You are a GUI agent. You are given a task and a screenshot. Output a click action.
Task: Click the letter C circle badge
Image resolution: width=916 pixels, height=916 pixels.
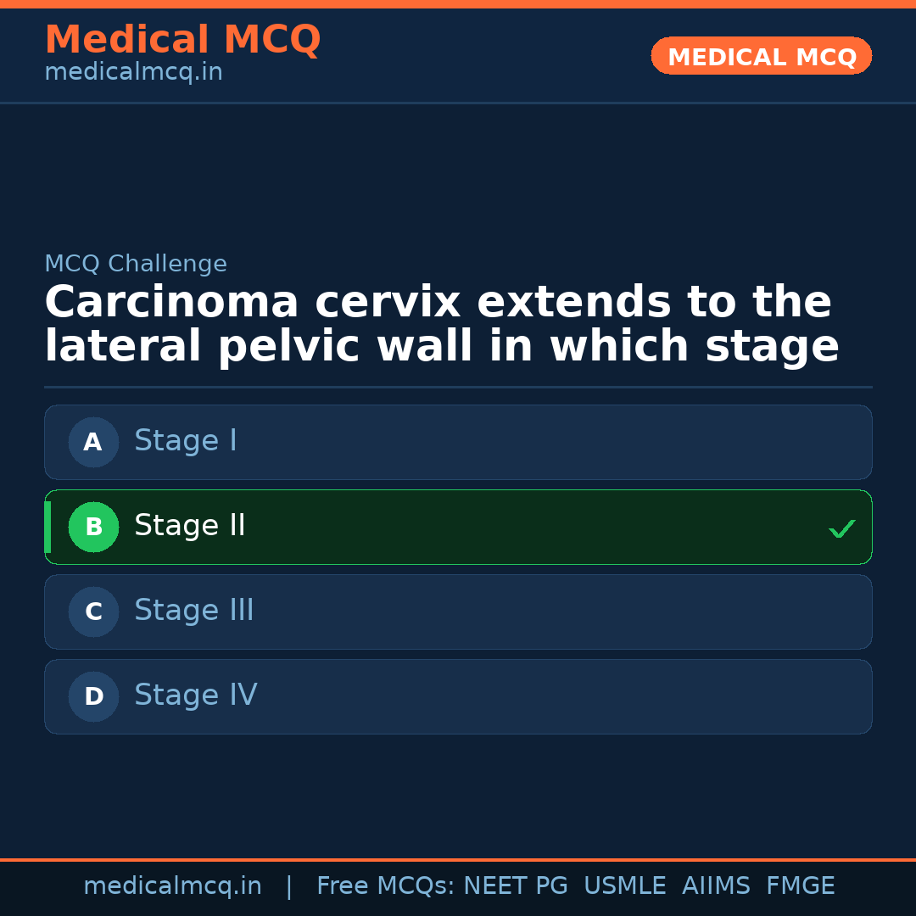[93, 612]
